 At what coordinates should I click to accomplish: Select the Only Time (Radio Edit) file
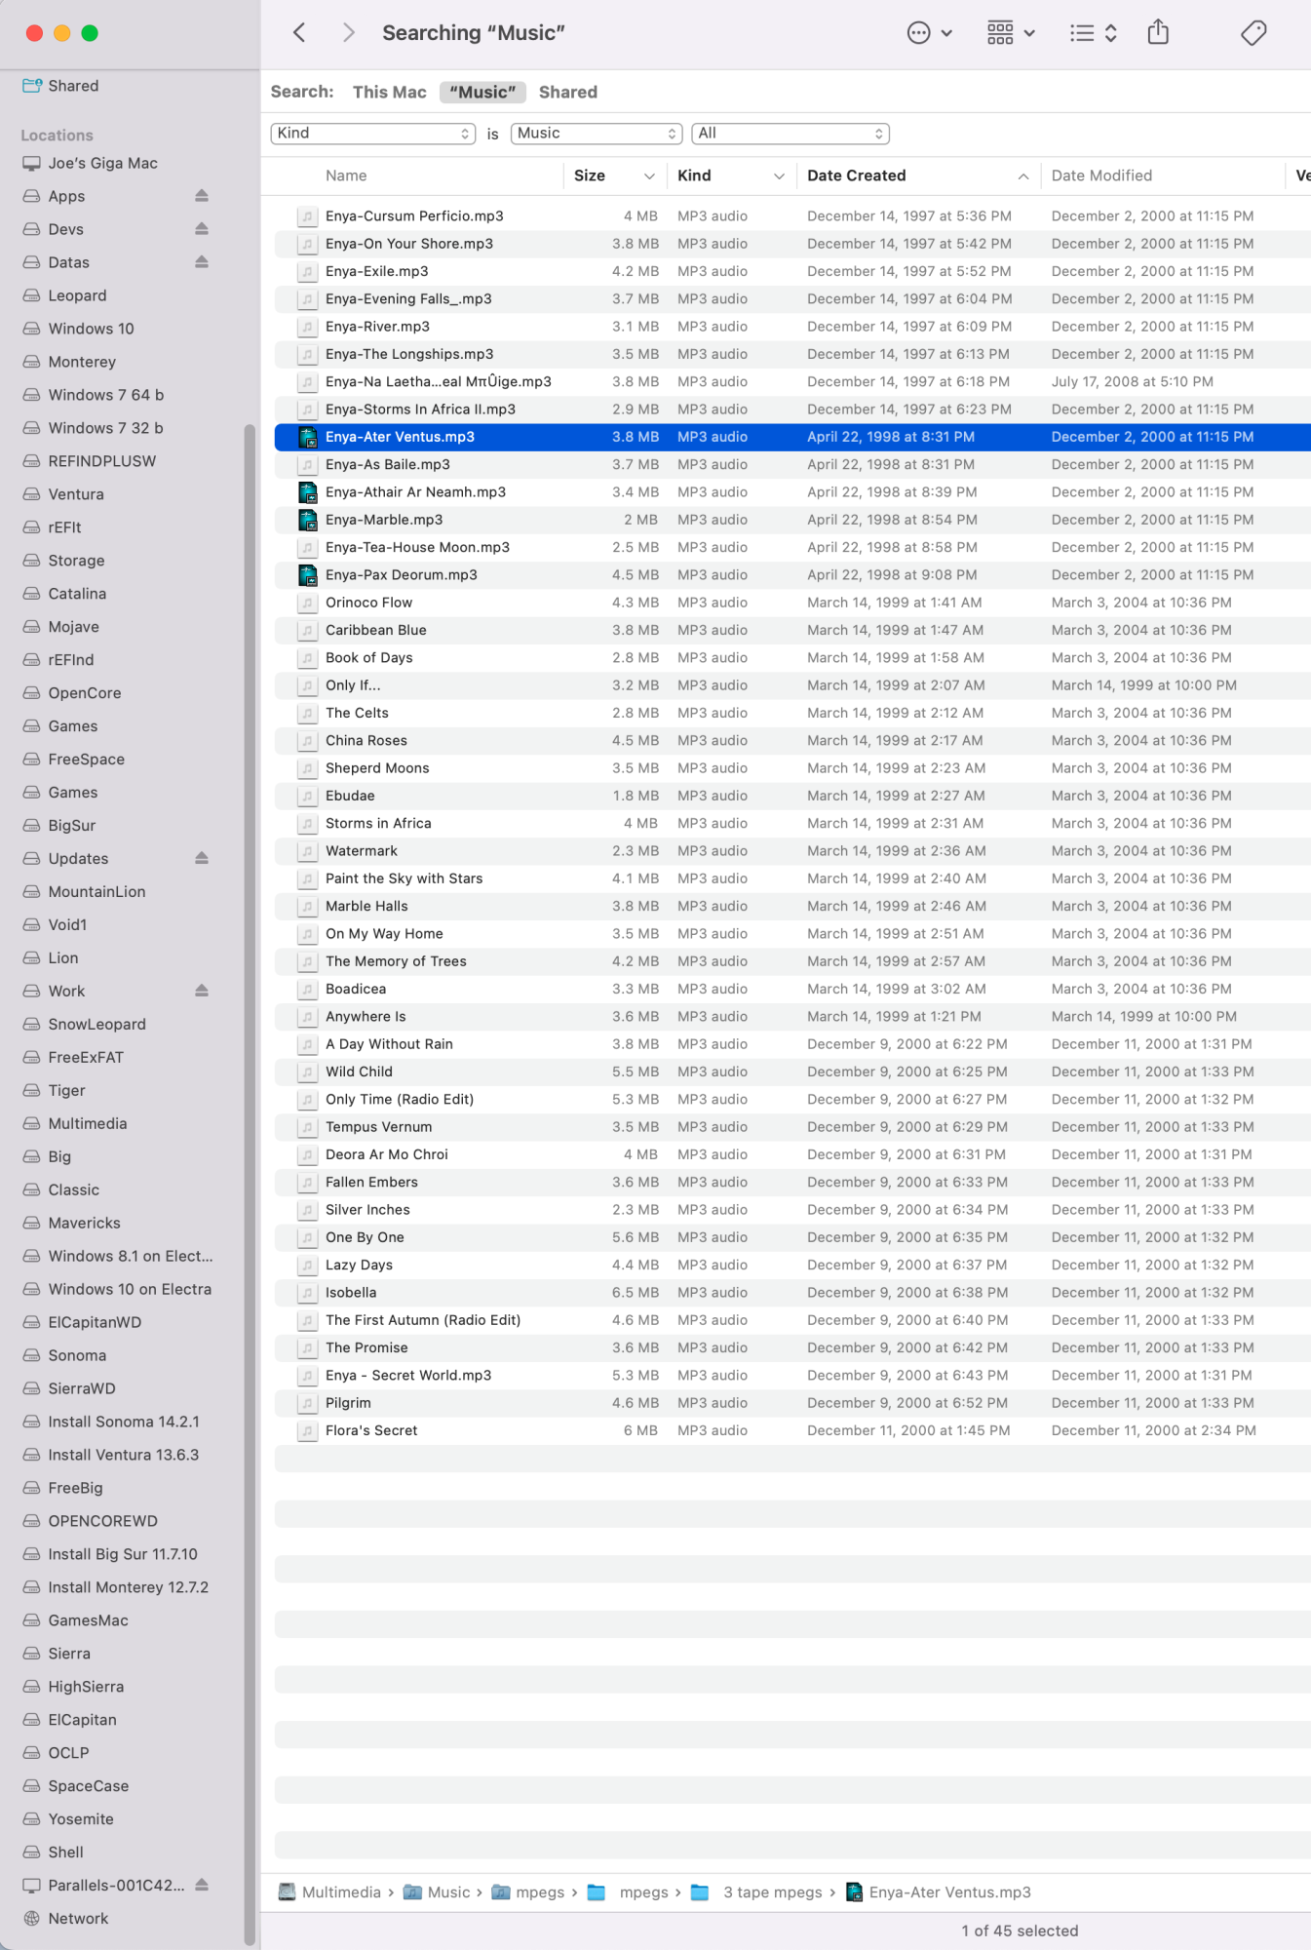pyautogui.click(x=792, y=1100)
